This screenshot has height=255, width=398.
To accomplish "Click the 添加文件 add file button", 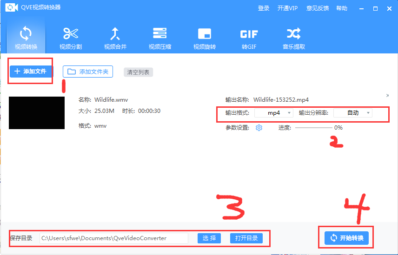I will [x=31, y=72].
